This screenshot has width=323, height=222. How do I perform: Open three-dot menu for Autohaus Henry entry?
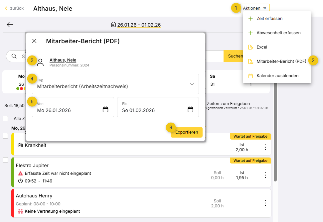[265, 203]
